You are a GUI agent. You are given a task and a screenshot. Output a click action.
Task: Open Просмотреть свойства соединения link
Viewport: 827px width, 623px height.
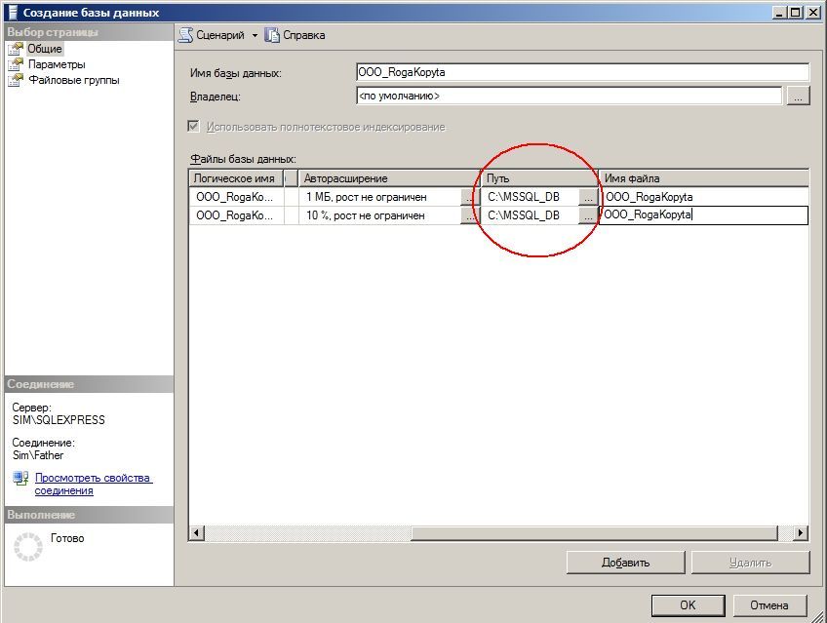pyautogui.click(x=93, y=484)
